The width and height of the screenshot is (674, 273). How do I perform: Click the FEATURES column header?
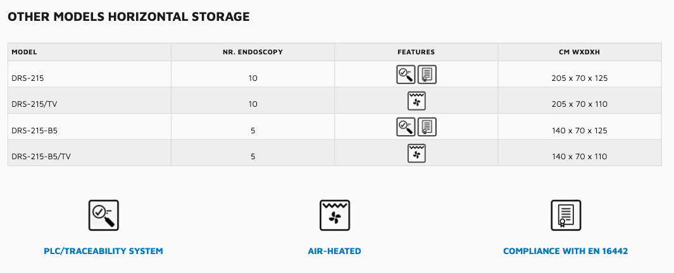(x=416, y=52)
